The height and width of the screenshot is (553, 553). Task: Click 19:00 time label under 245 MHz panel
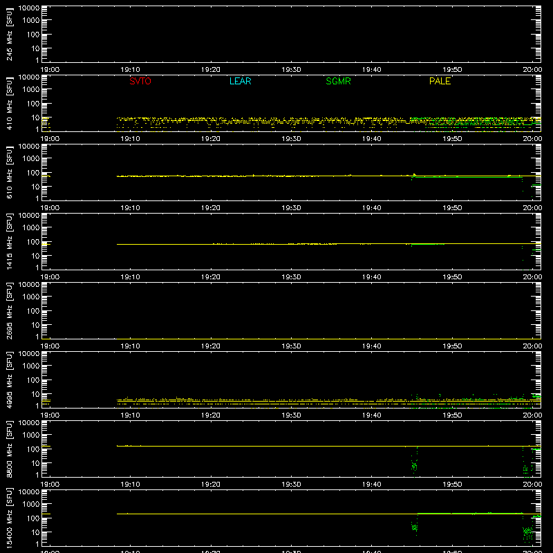click(50, 70)
